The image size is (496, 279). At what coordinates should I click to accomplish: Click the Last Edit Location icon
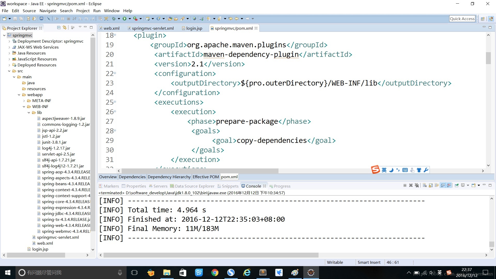pyautogui.click(x=230, y=19)
